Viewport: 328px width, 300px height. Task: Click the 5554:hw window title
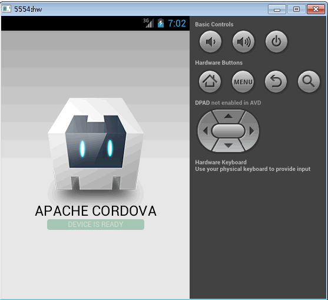(x=28, y=9)
